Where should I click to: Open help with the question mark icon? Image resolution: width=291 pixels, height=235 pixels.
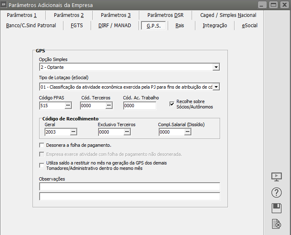point(277,193)
